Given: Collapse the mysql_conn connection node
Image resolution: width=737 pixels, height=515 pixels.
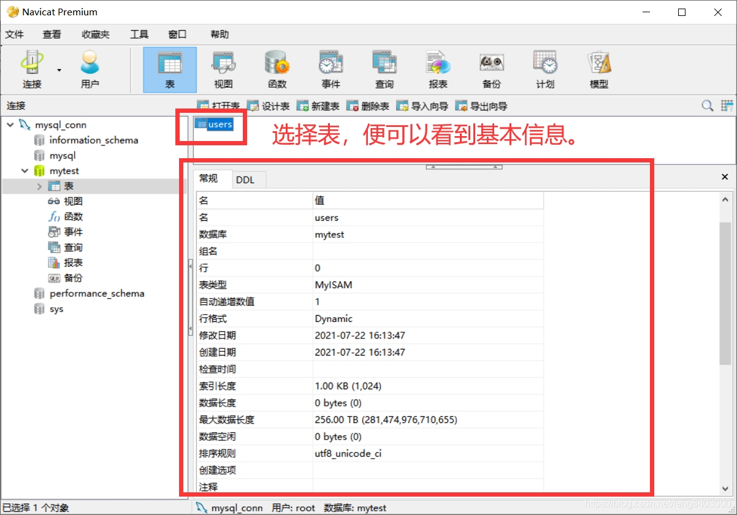Looking at the screenshot, I should (x=10, y=124).
